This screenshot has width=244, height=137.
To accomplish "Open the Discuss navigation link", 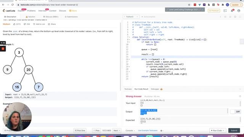I will tap(63, 11).
